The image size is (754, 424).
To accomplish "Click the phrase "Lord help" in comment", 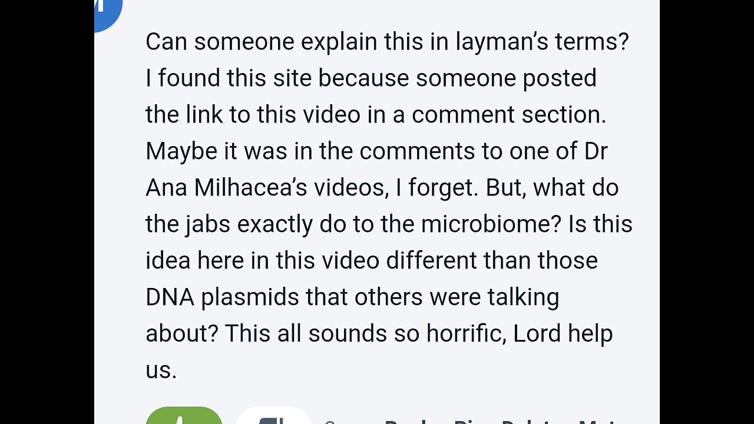I will click(563, 334).
